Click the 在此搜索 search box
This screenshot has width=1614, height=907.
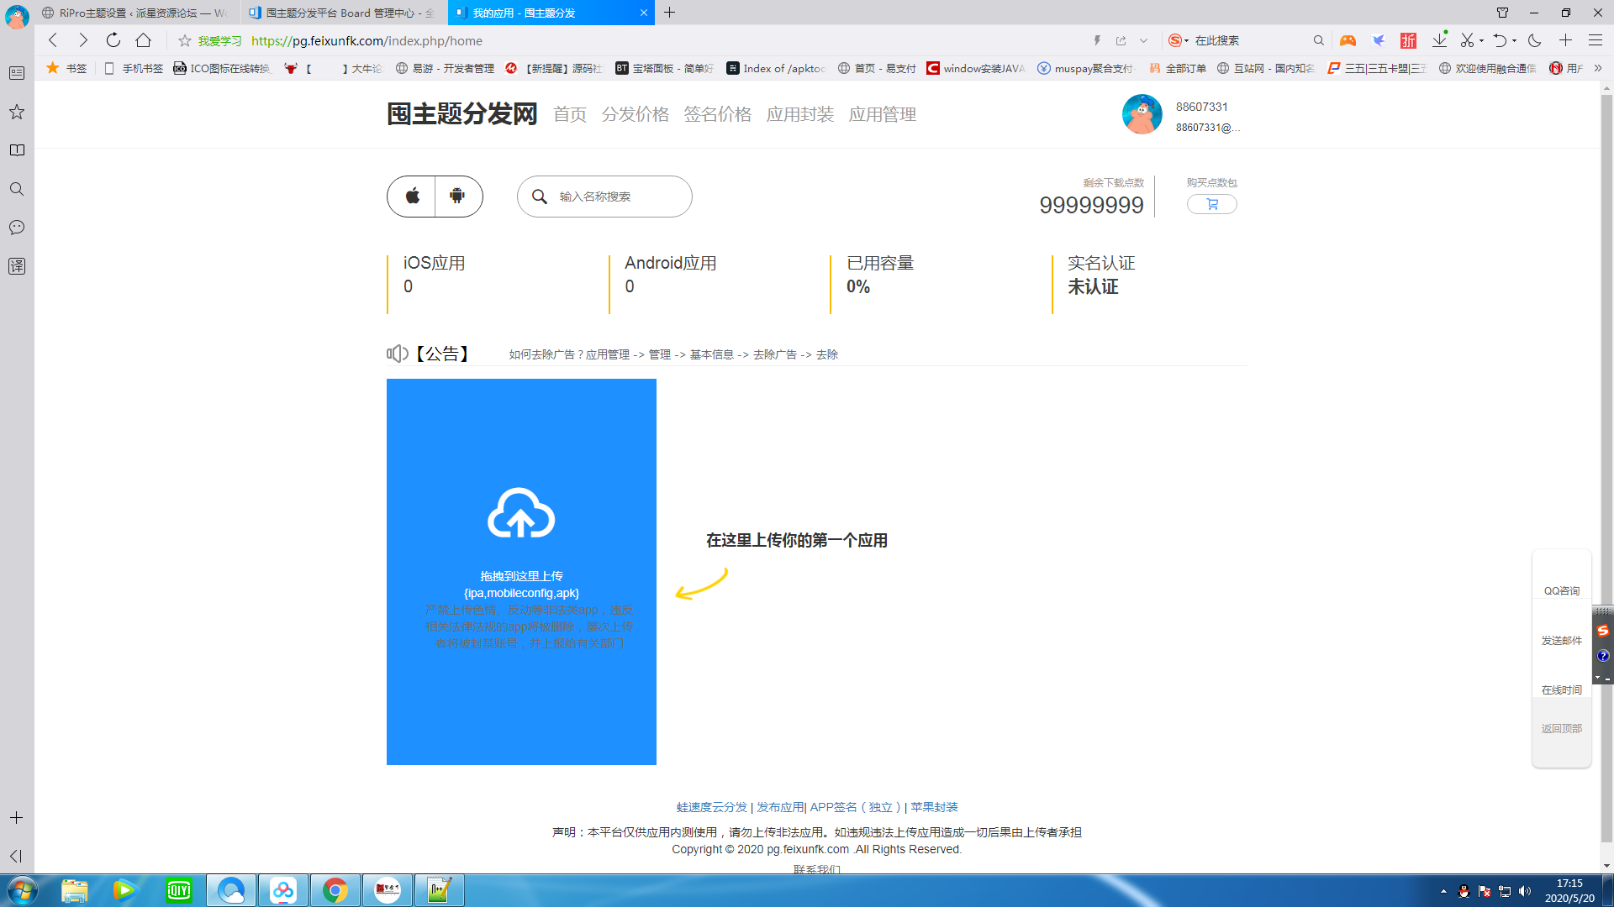pos(1248,40)
